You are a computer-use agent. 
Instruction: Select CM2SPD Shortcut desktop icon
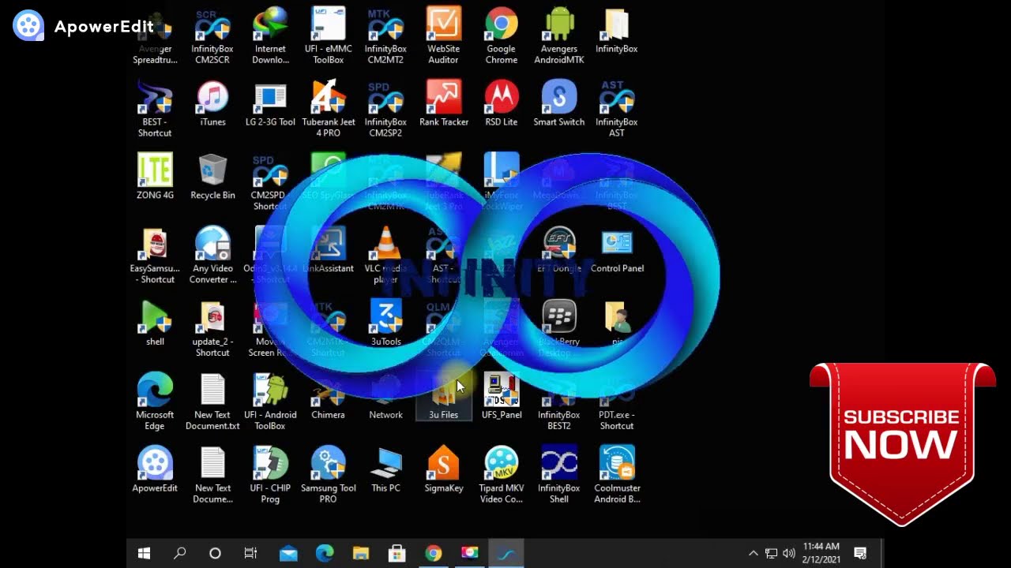[x=270, y=182]
